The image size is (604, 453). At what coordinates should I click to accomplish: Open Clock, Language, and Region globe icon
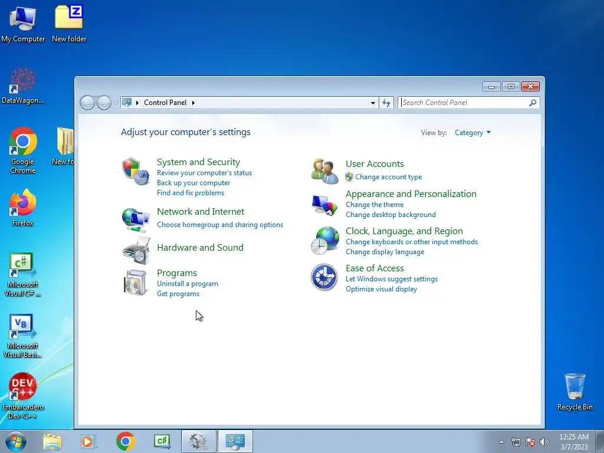325,241
